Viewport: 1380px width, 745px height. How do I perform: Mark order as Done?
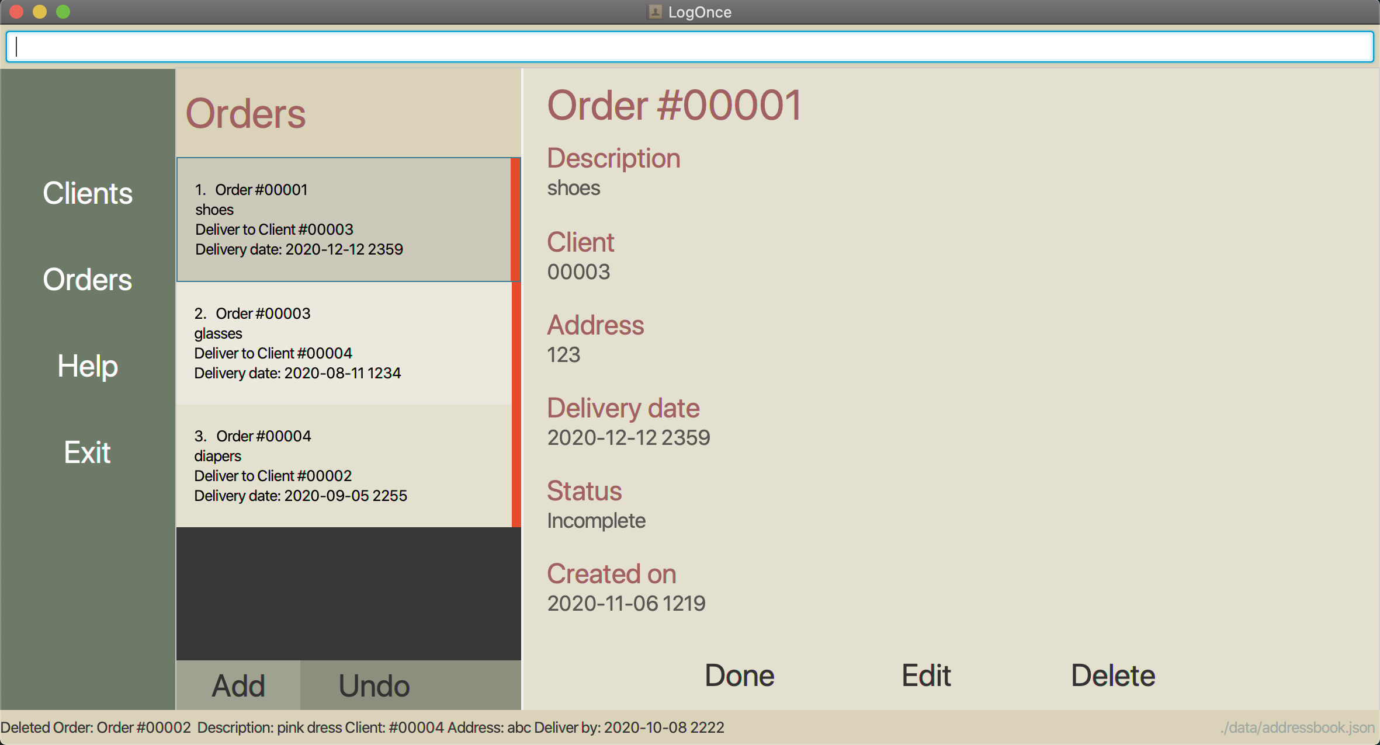(x=740, y=676)
